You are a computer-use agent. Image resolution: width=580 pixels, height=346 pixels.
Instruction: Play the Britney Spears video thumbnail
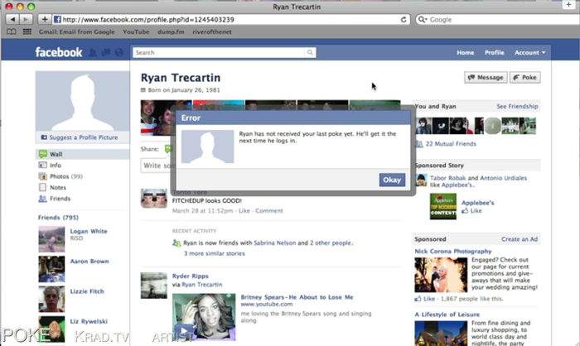point(204,317)
